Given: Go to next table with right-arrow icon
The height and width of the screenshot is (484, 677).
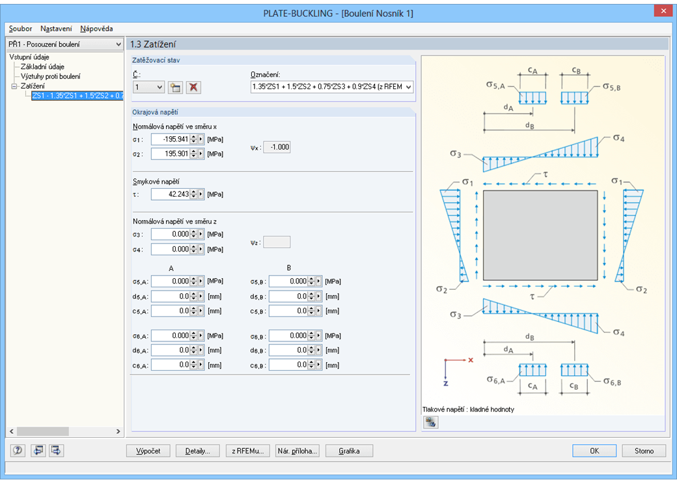Looking at the screenshot, I should pos(56,450).
